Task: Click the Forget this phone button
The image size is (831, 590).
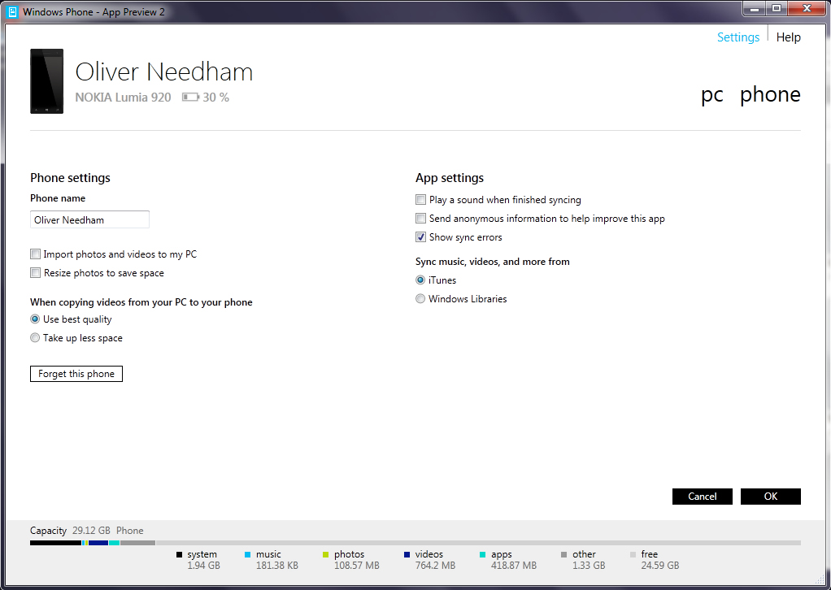Action: [76, 374]
